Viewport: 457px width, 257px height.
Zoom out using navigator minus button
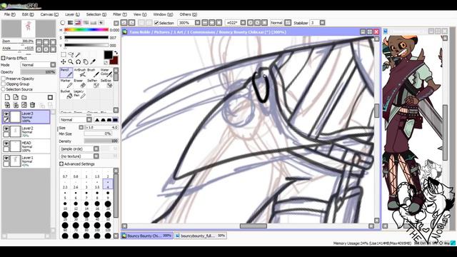click(x=39, y=43)
